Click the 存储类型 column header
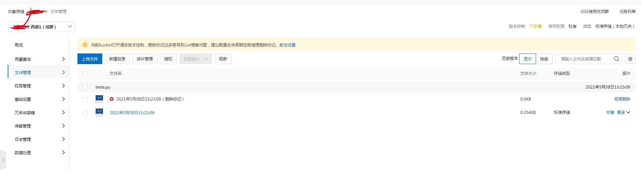 tap(562, 73)
